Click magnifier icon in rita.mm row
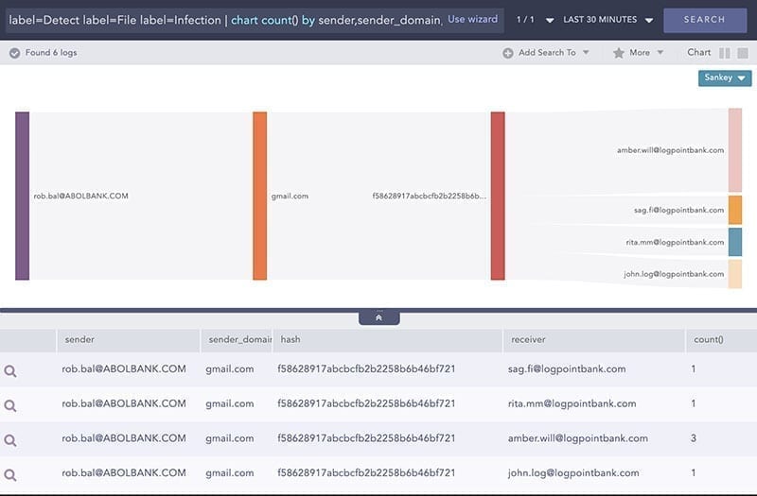The image size is (757, 496). (x=10, y=405)
